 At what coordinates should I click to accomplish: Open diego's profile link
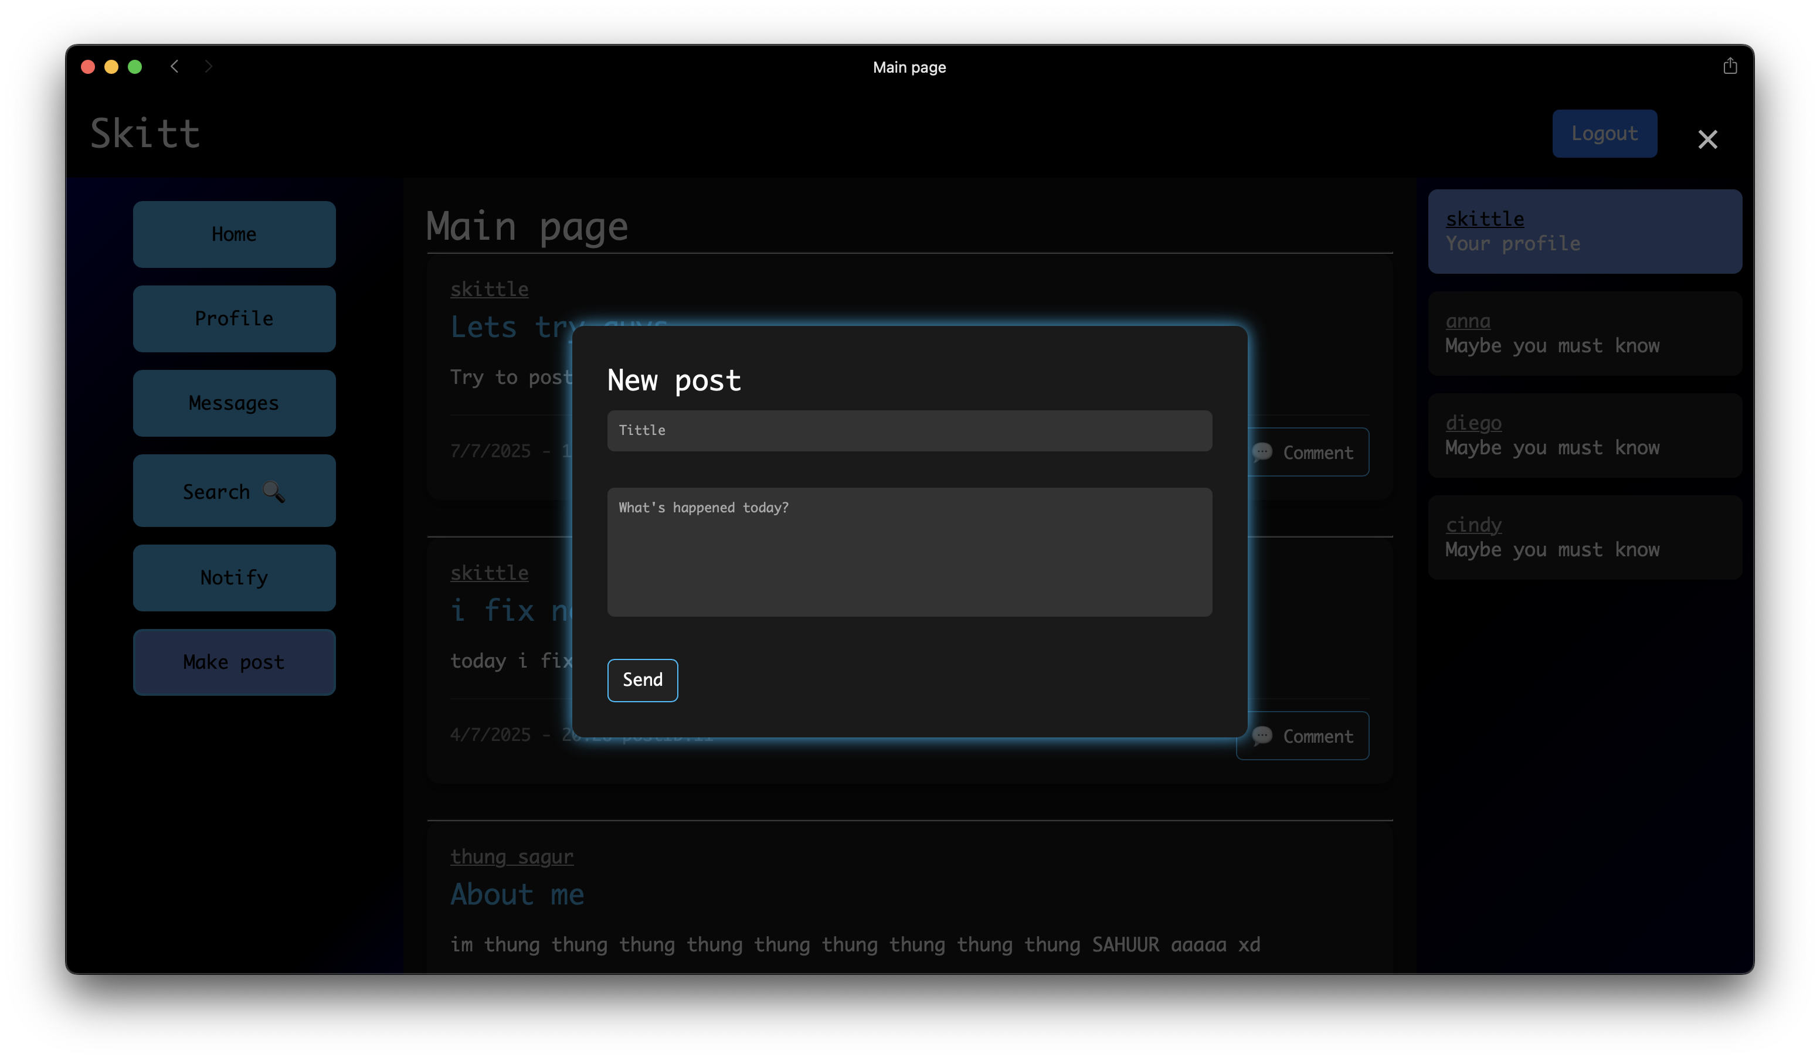point(1473,423)
